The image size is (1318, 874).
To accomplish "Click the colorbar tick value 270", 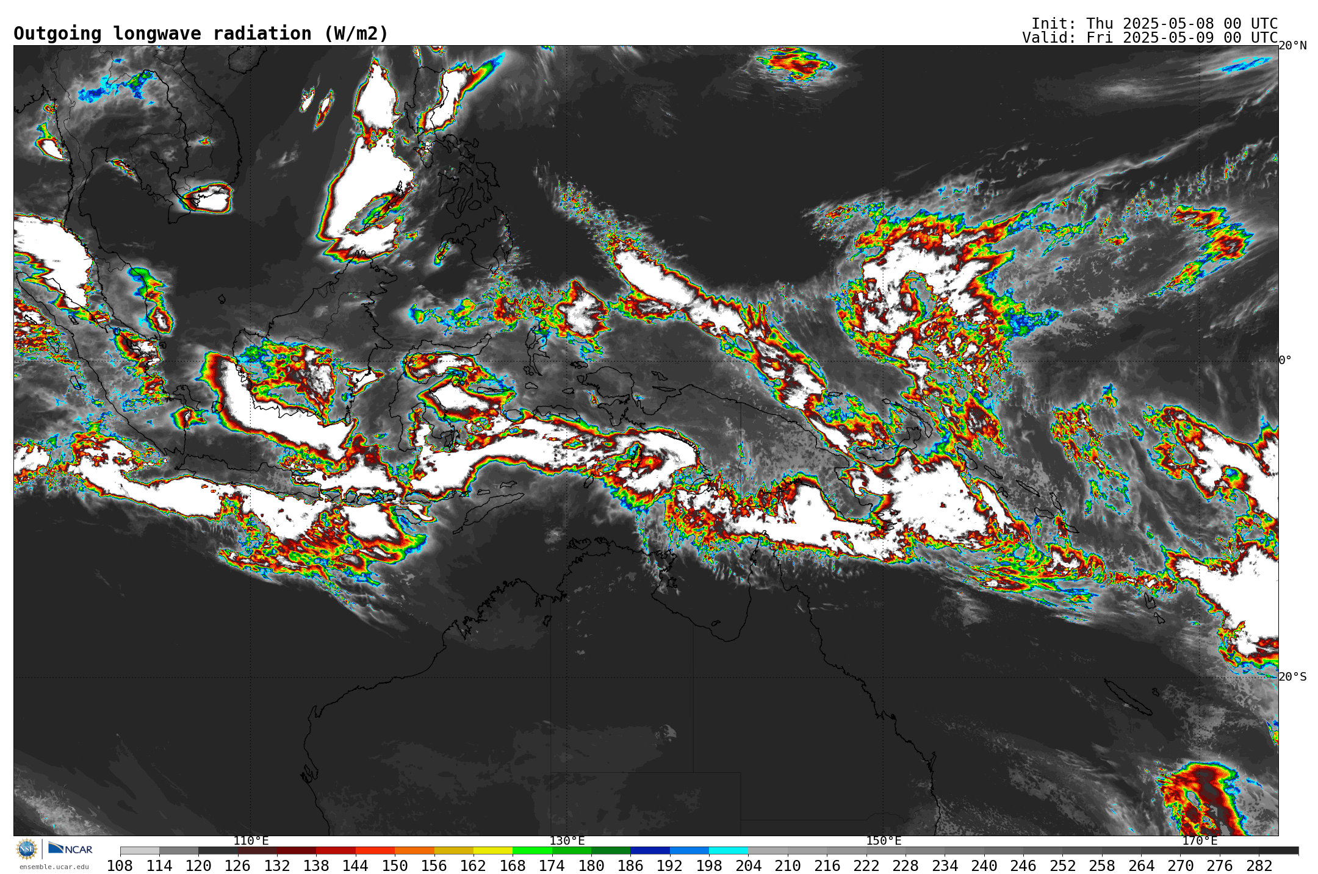I will [x=1181, y=865].
